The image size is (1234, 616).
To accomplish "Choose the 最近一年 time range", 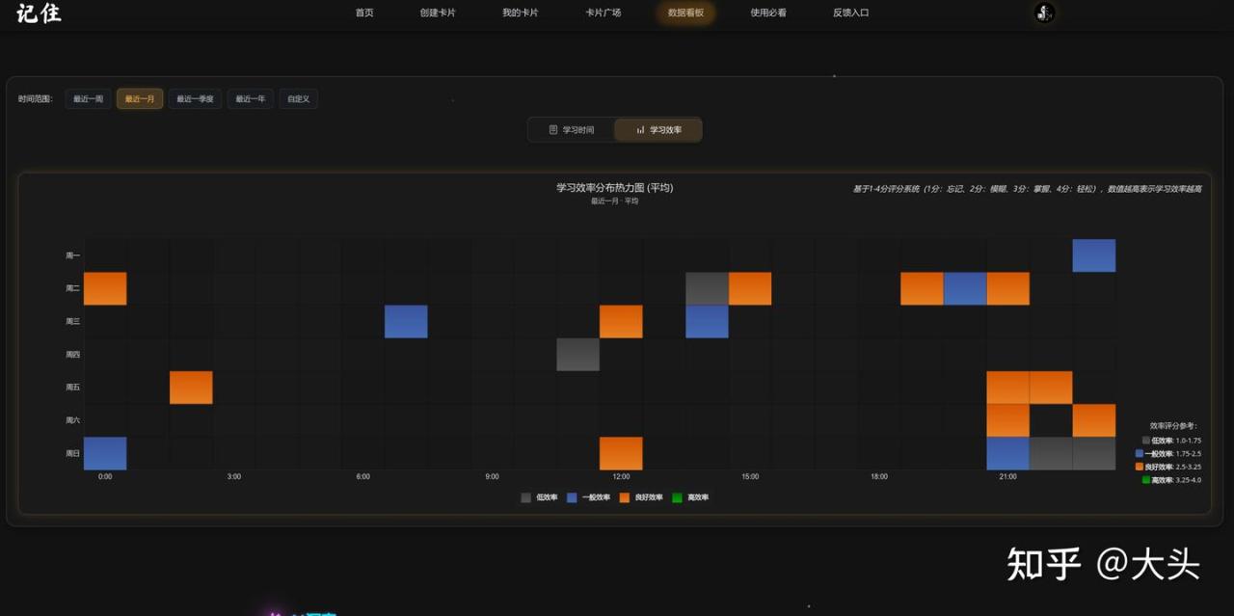I will tap(250, 98).
